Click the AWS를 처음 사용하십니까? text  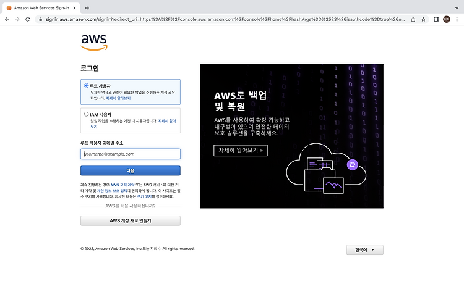[x=130, y=206]
